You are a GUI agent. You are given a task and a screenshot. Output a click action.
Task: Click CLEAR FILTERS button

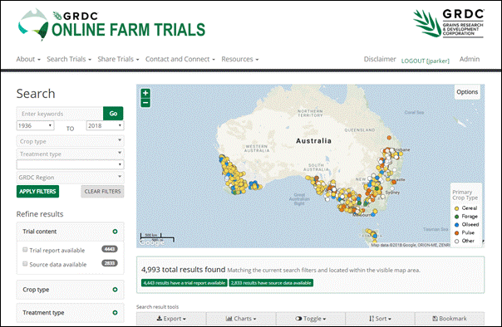tap(102, 192)
